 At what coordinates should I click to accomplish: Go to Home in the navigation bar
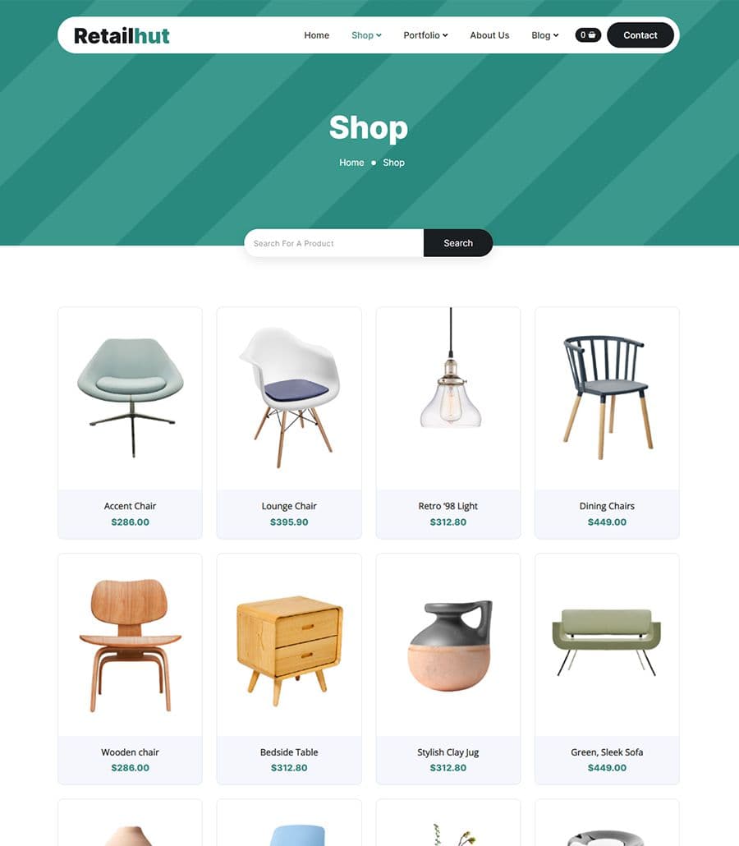coord(317,35)
